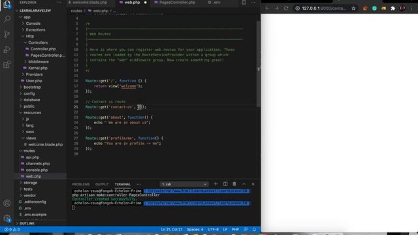The height and width of the screenshot is (235, 418).
Task: Open the Explorer view in activity bar
Action: pyautogui.click(x=7, y=5)
